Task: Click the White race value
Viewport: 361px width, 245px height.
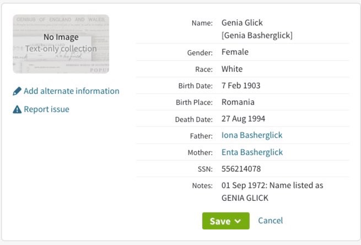Action: (x=232, y=69)
